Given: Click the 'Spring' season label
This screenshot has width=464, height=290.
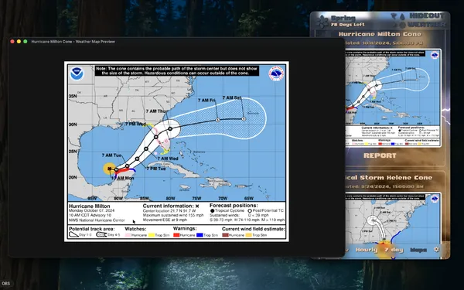Looking at the screenshot, I should [x=343, y=18].
